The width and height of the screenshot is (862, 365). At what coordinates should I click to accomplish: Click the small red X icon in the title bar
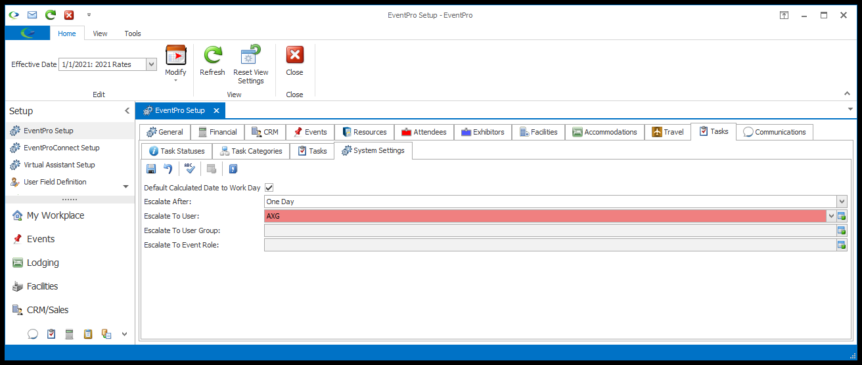(x=68, y=15)
